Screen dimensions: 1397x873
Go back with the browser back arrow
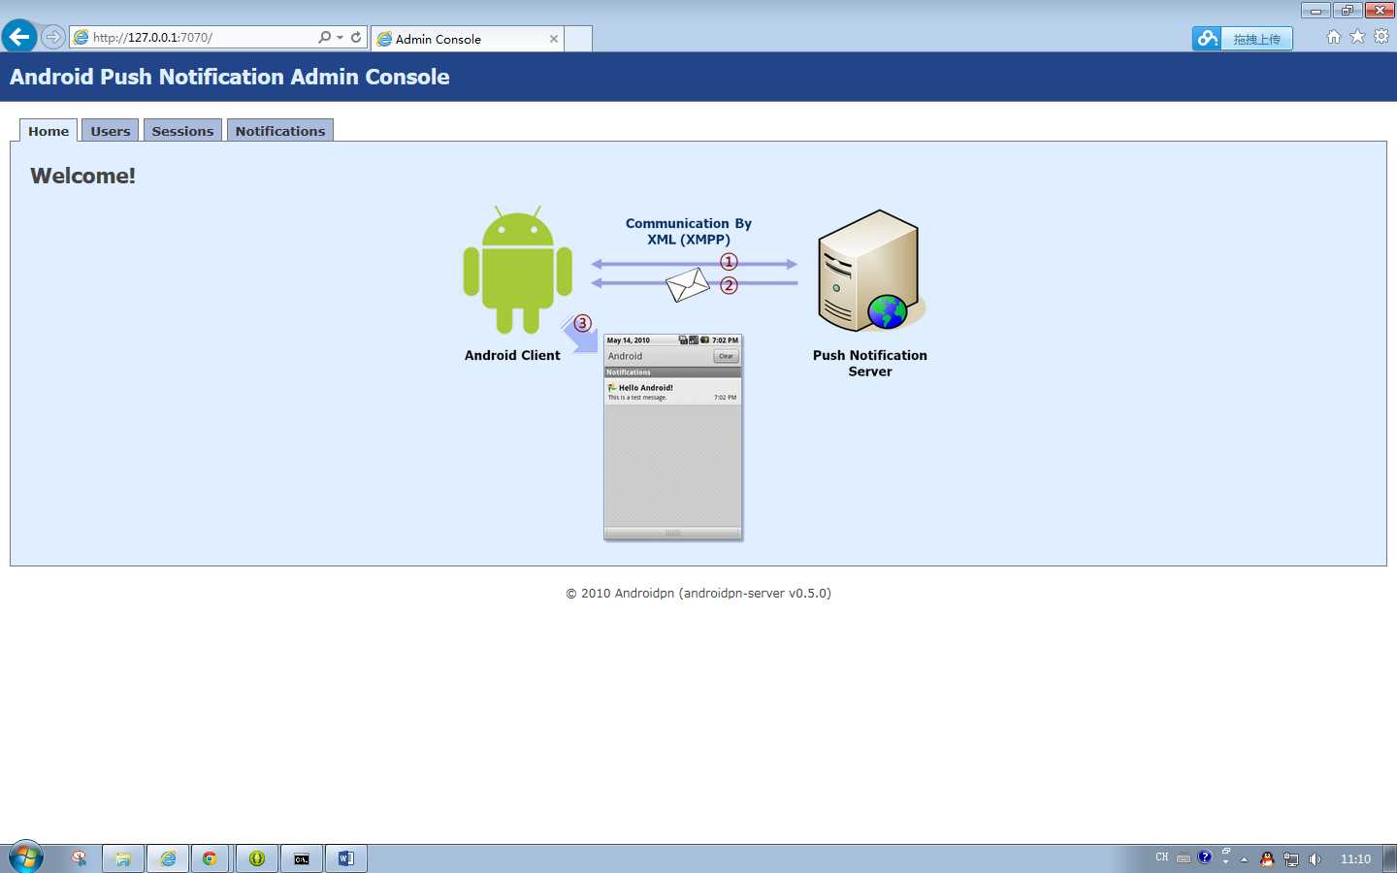point(19,37)
